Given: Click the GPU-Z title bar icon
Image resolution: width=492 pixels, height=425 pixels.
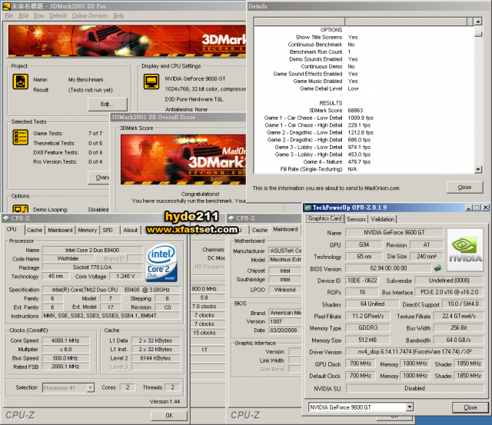Looking at the screenshot, I should 308,208.
